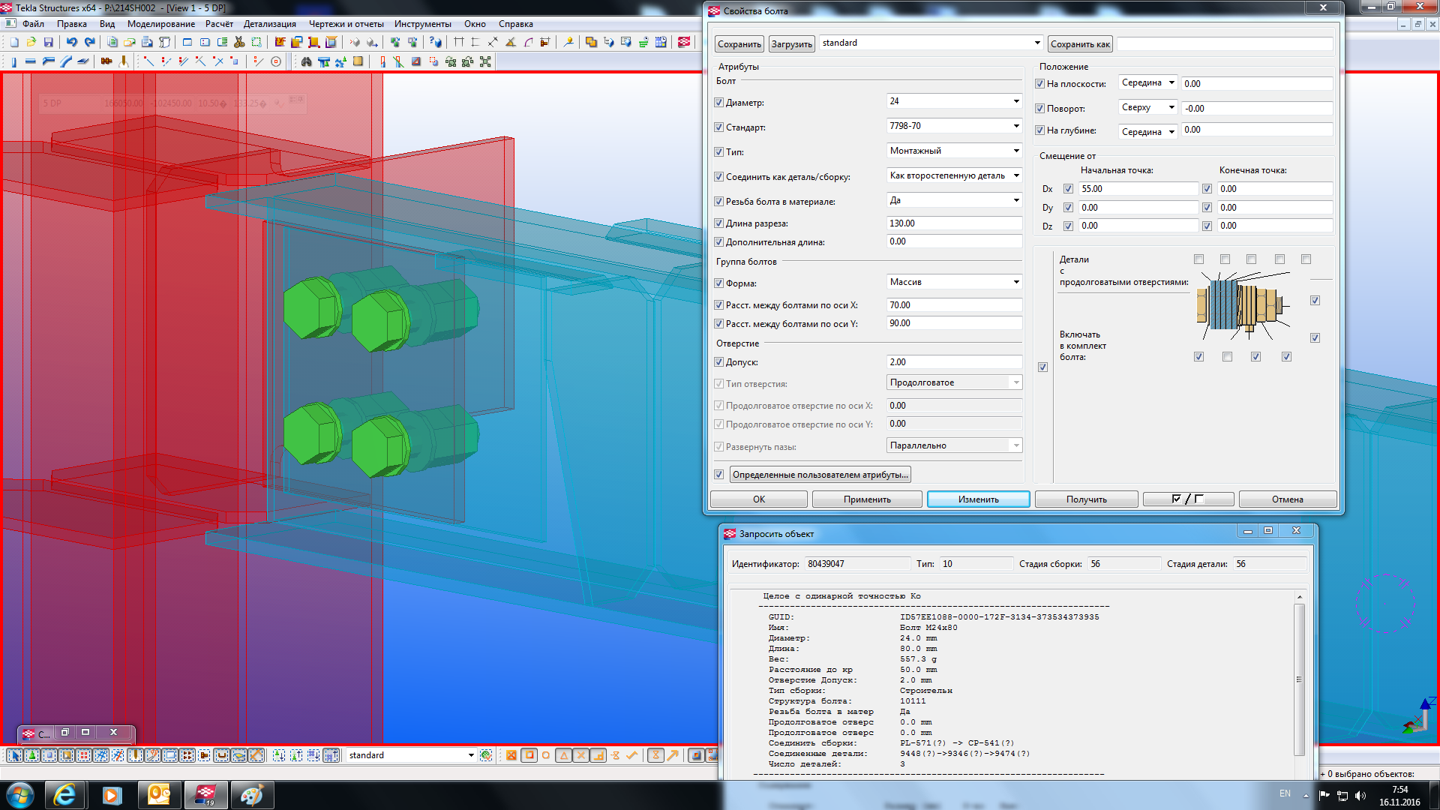Open Internet Explorer from taskbar
Image resolution: width=1440 pixels, height=810 pixels.
pyautogui.click(x=65, y=795)
